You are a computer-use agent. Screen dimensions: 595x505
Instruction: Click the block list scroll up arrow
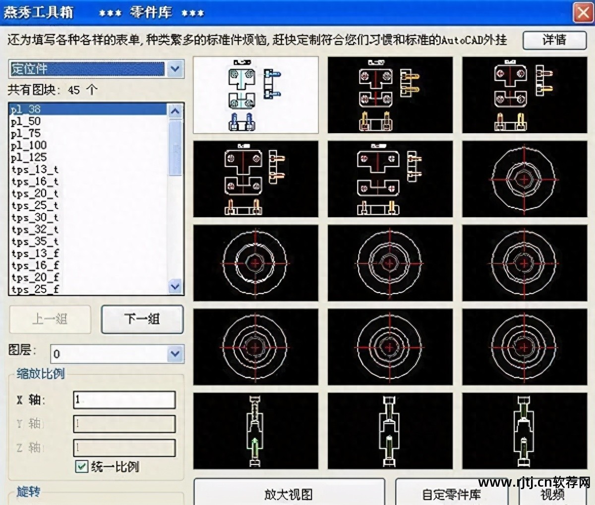click(x=174, y=110)
